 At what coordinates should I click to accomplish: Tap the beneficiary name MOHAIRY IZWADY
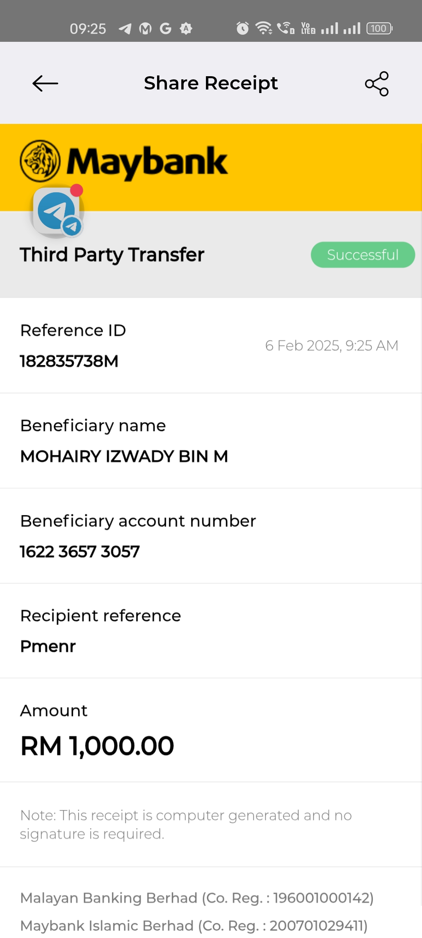(x=124, y=456)
